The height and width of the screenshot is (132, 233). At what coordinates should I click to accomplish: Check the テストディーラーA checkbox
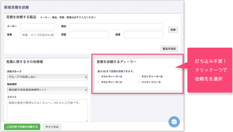(98, 77)
